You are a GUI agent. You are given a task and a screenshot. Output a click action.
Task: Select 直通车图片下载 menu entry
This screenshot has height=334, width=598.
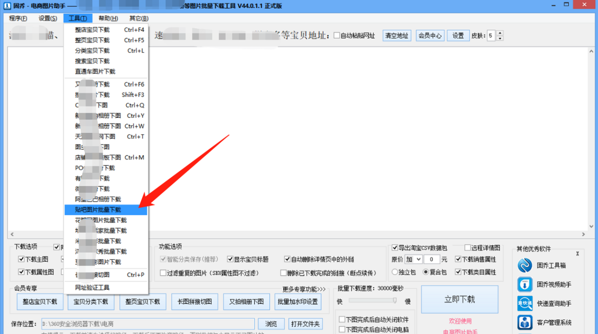[x=106, y=72]
